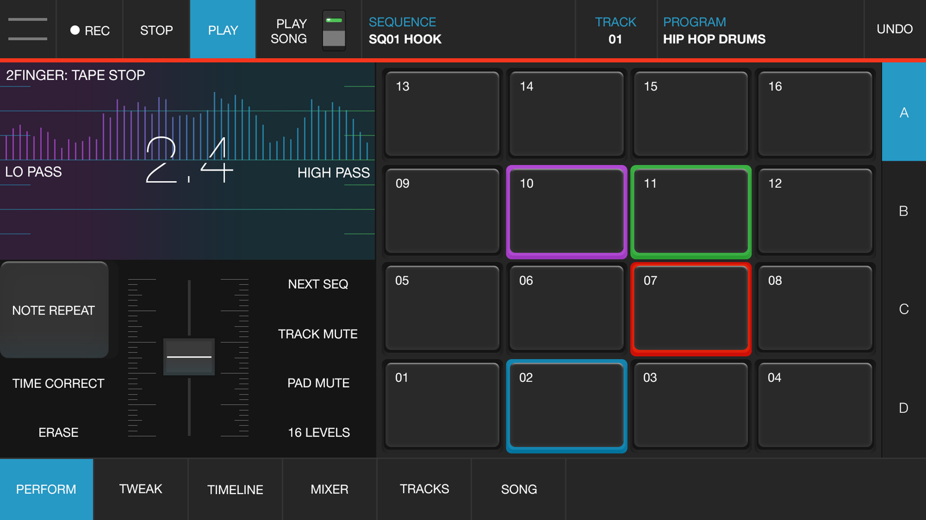Image resolution: width=926 pixels, height=520 pixels.
Task: Enable TRACK MUTE mode
Action: click(x=317, y=334)
